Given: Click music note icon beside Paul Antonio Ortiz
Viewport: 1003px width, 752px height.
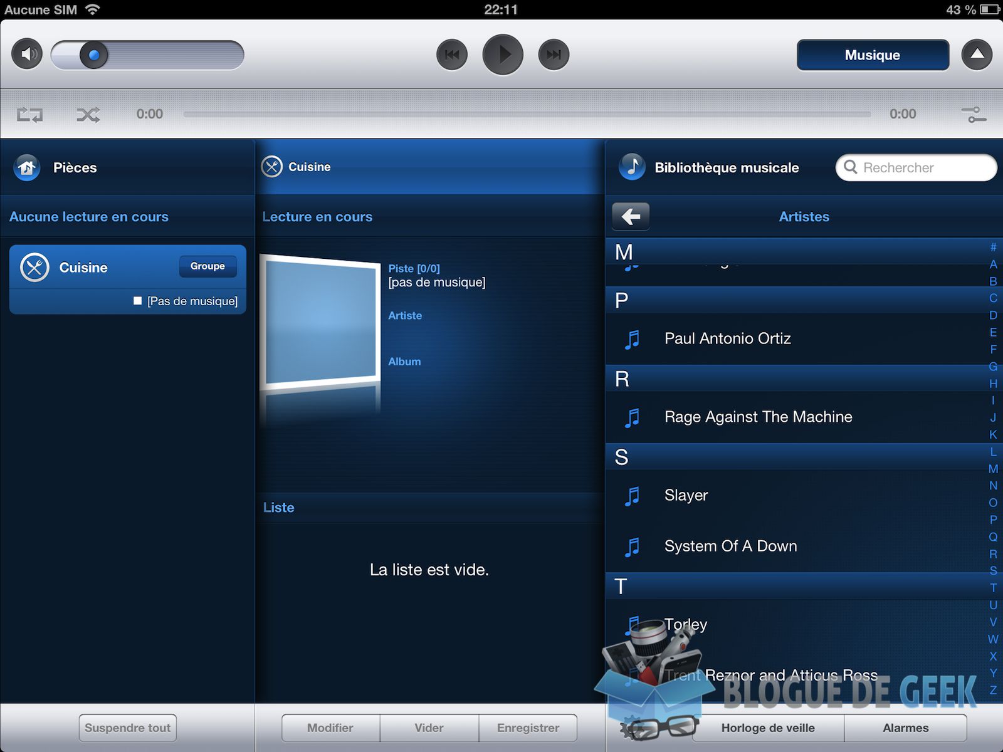Looking at the screenshot, I should click(633, 339).
